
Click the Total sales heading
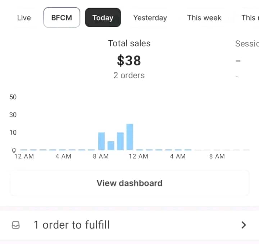pyautogui.click(x=129, y=43)
